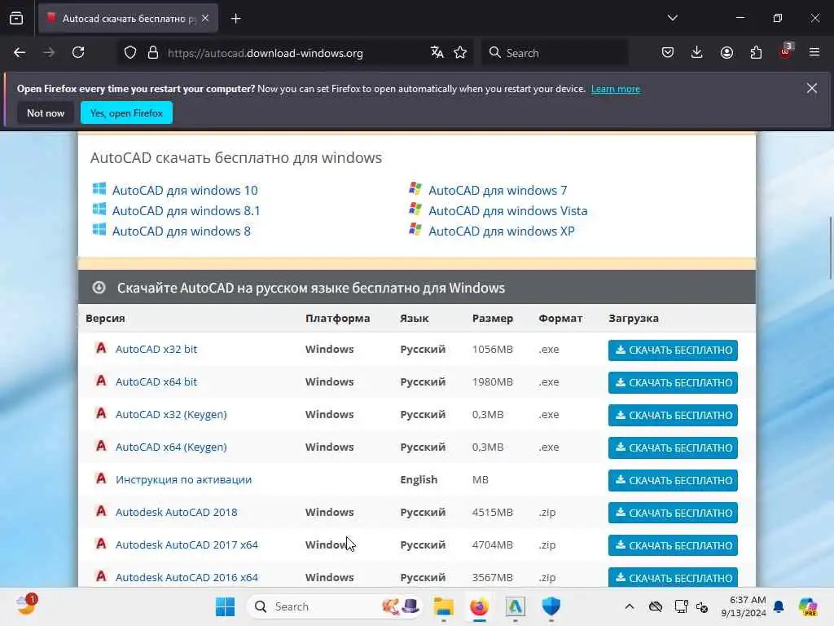This screenshot has height=626, width=834.
Task: Open Autodesk AutoCAD 2016 x64 link
Action: [187, 577]
